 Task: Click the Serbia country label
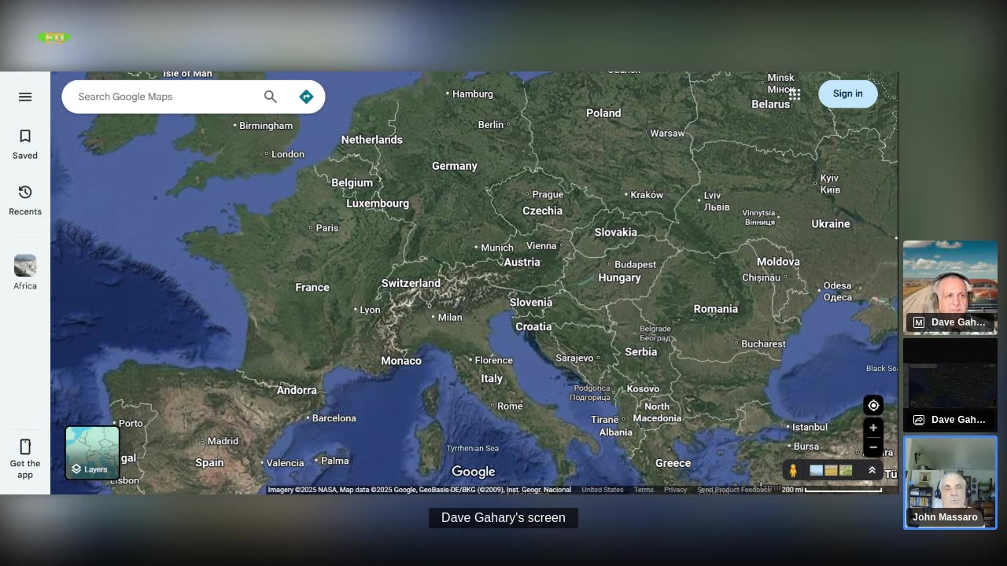pos(641,351)
